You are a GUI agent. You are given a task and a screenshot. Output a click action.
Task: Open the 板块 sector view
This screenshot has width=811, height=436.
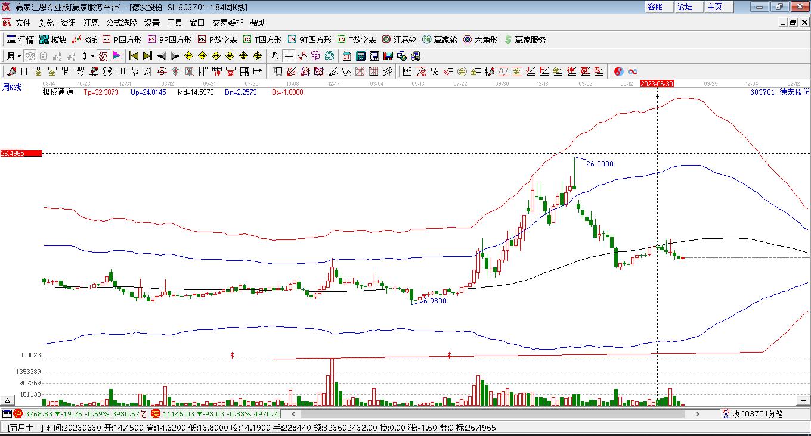point(53,40)
